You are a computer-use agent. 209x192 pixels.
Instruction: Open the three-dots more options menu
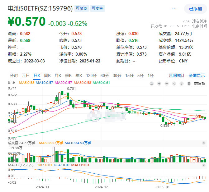[x=174, y=8]
